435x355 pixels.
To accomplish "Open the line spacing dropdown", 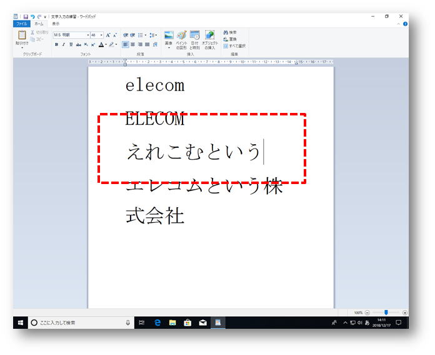I will (153, 35).
